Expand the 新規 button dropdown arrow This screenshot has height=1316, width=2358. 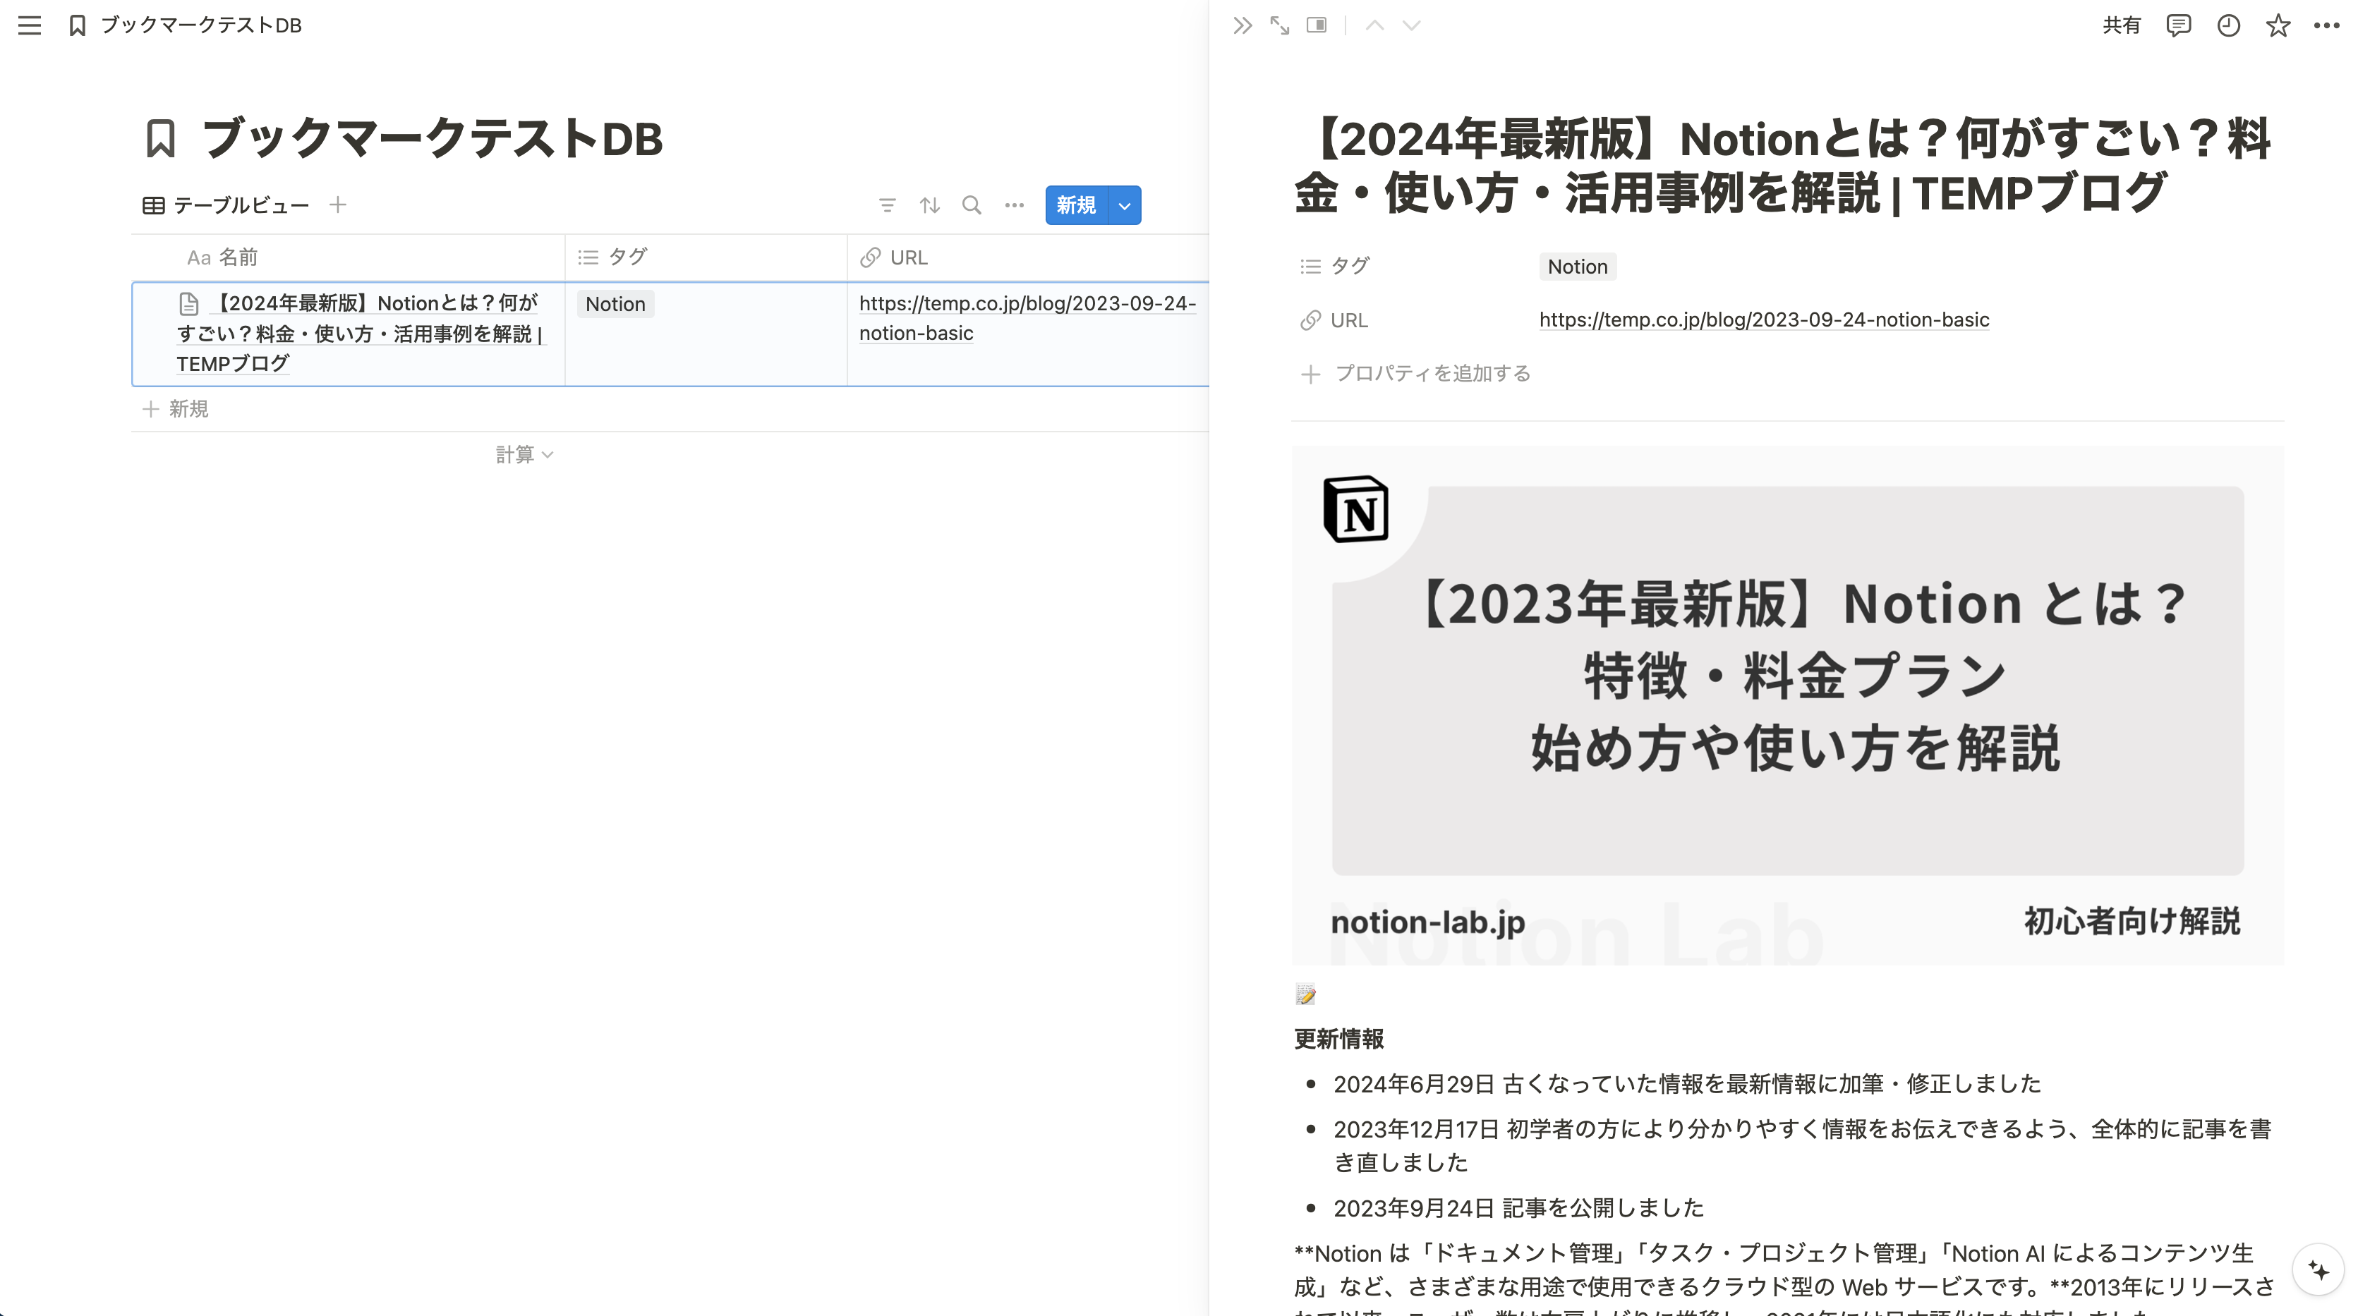1125,206
